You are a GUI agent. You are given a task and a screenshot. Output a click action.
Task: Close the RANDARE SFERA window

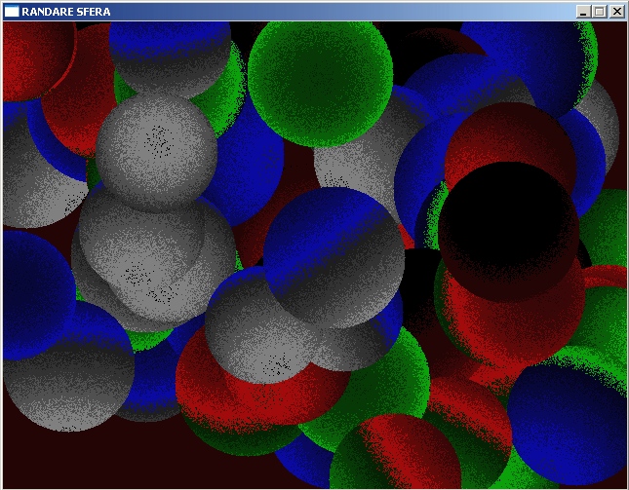tap(616, 12)
